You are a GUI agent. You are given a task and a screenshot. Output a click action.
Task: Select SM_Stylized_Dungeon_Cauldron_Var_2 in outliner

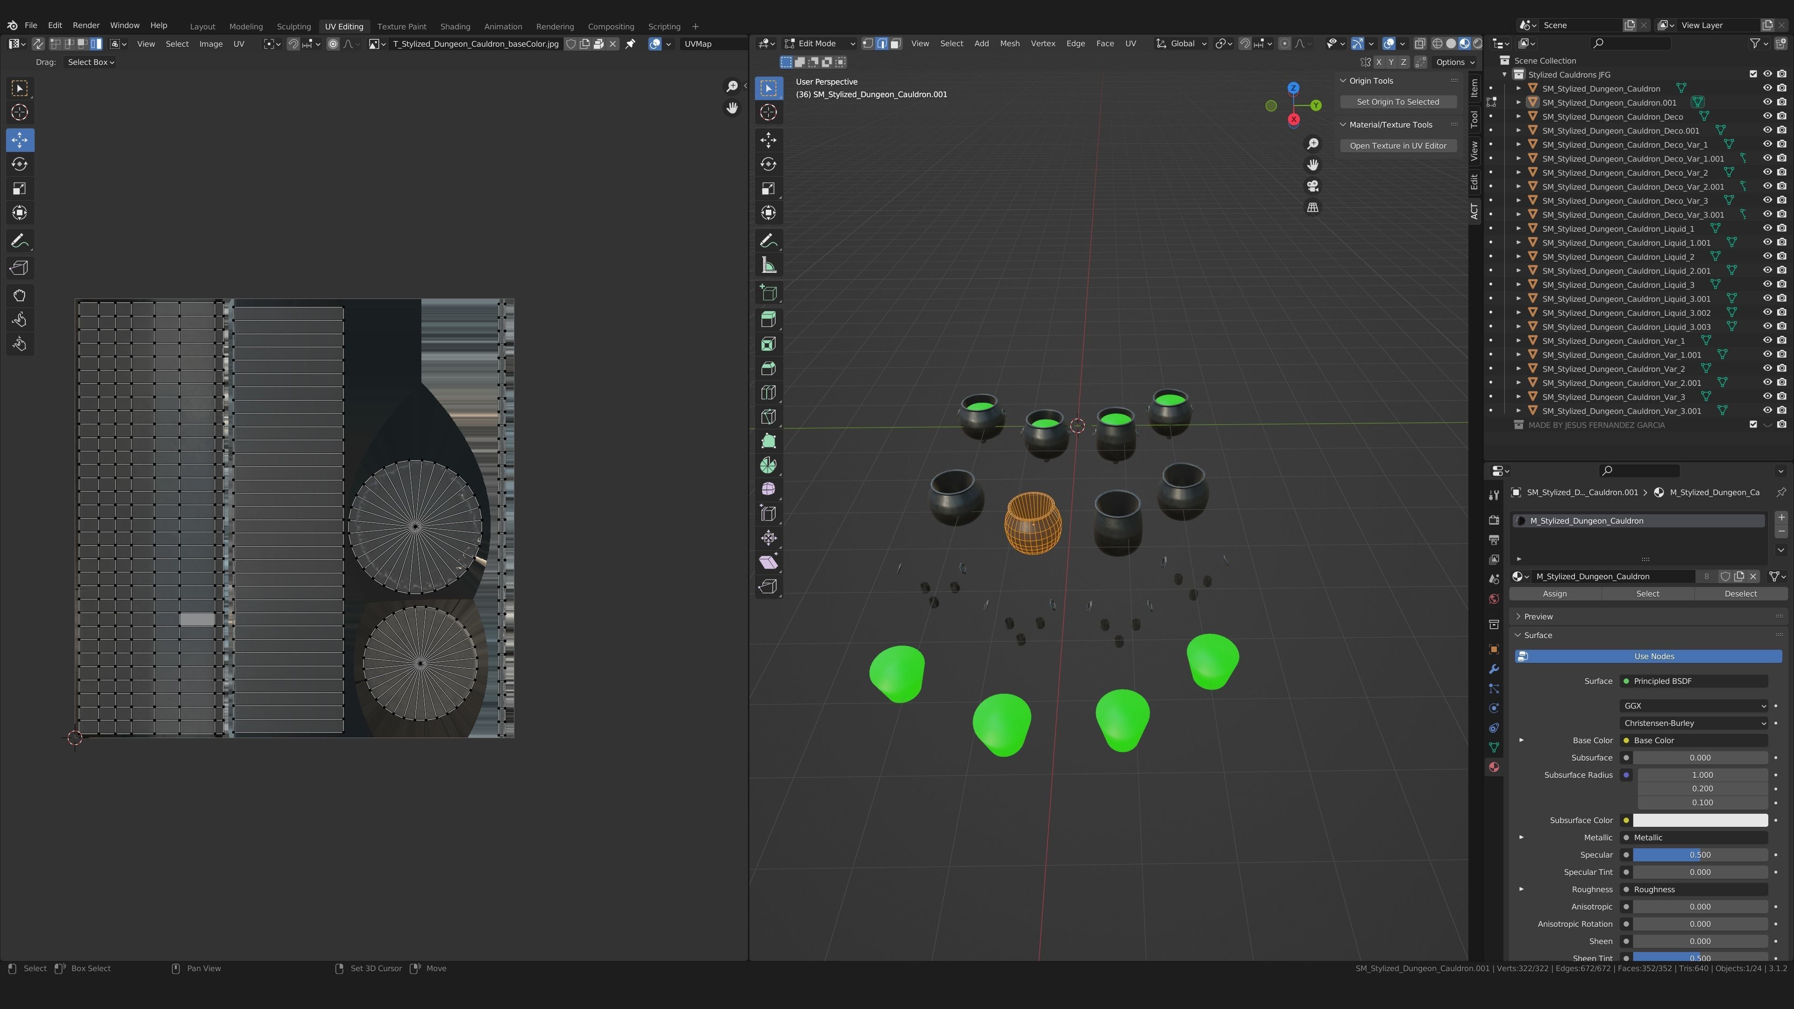pos(1613,369)
